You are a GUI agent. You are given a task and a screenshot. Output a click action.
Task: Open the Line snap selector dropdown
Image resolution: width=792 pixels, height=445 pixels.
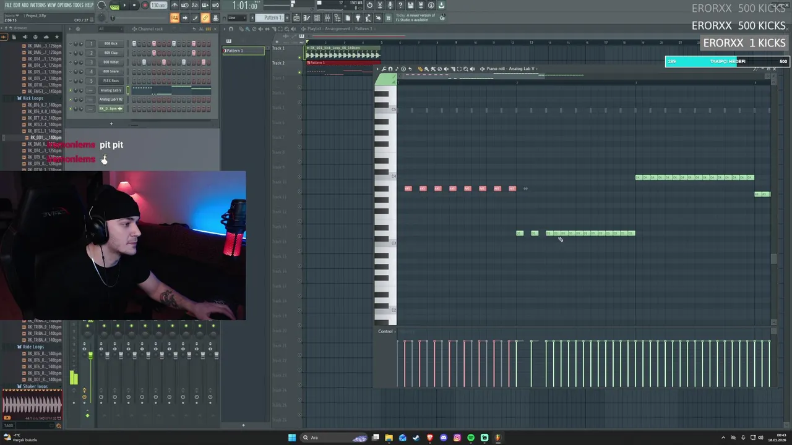point(236,18)
